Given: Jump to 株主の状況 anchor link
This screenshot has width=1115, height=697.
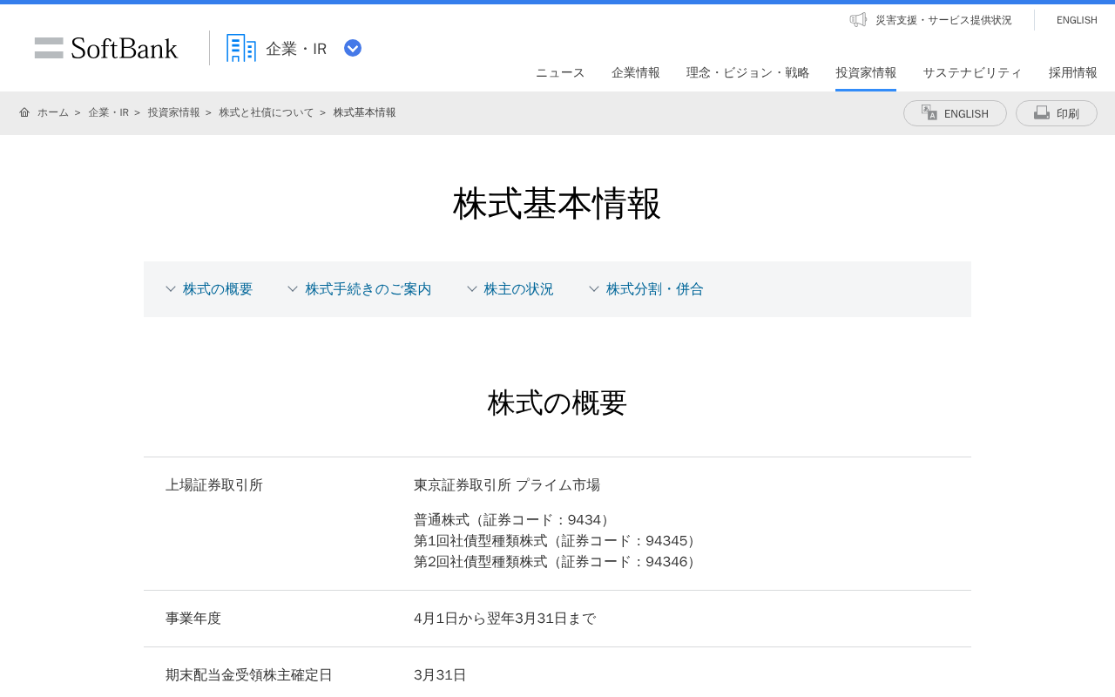Looking at the screenshot, I should [519, 289].
